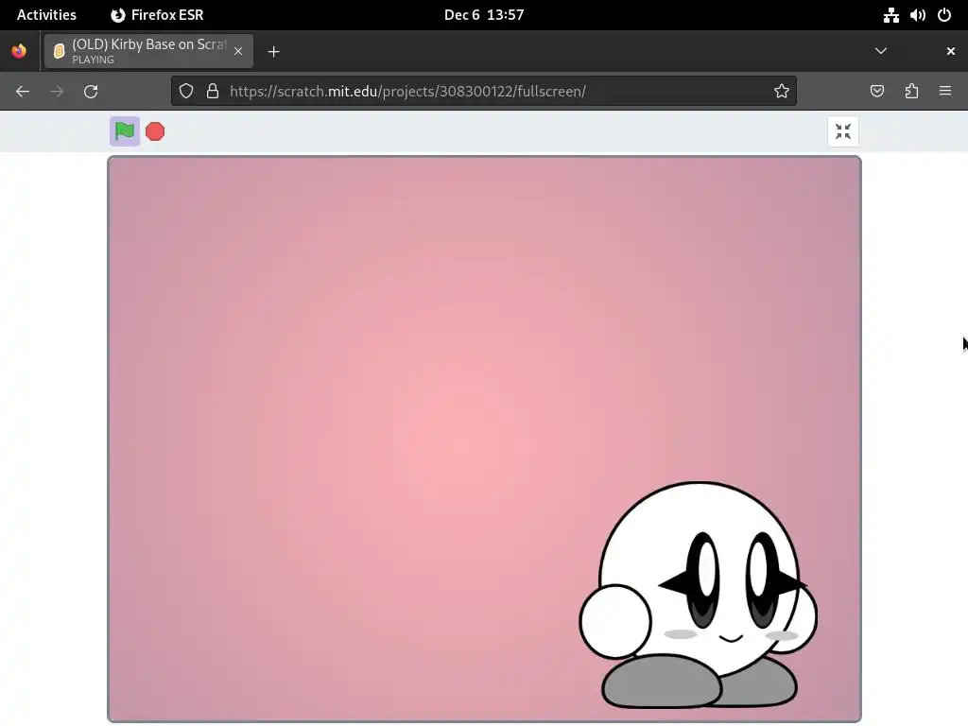
Task: Open a new browser tab
Action: 273,51
